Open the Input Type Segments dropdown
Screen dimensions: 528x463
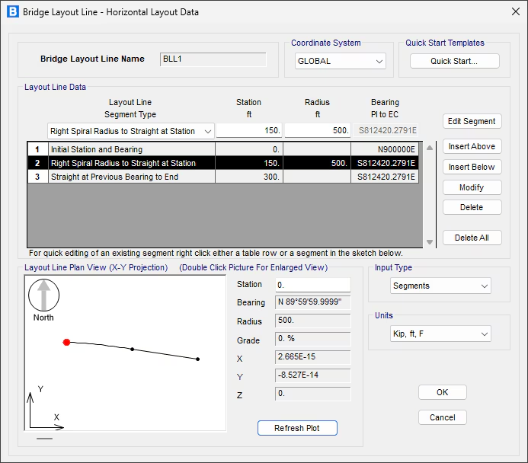click(440, 286)
